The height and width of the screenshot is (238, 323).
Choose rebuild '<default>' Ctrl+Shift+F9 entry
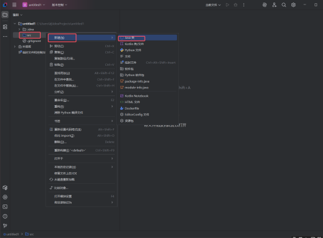coord(81,150)
